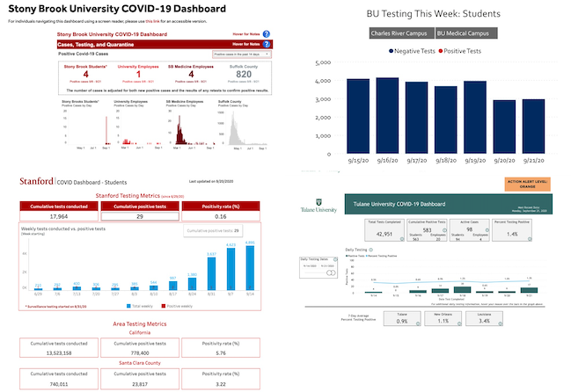The width and height of the screenshot is (571, 392).
Task: Click the 9/20/20 bar in the BU chart
Action: point(504,127)
